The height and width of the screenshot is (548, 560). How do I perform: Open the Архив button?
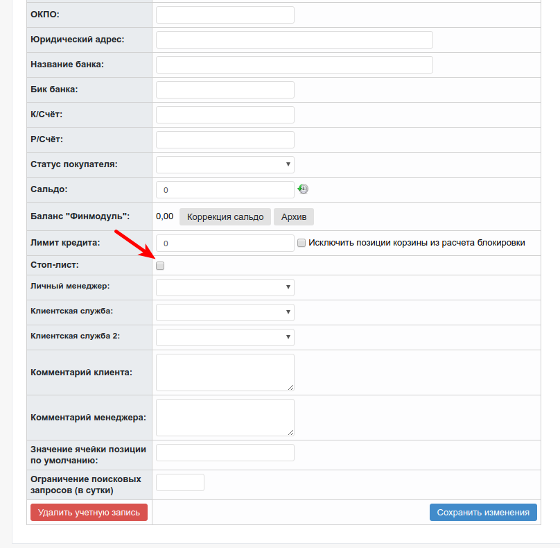pos(293,216)
